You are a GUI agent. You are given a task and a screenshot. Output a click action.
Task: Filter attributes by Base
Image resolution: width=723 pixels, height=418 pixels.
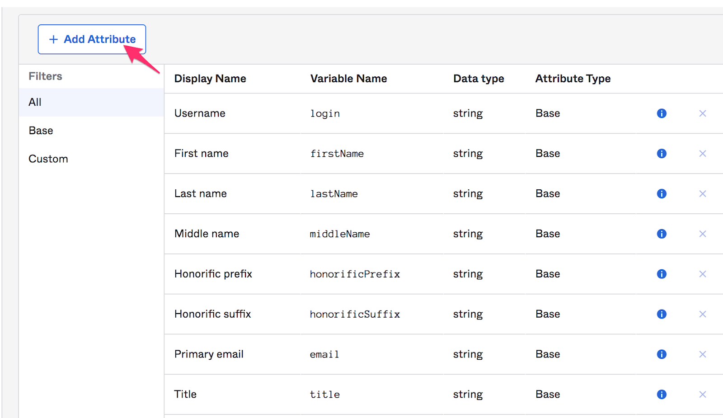(41, 131)
